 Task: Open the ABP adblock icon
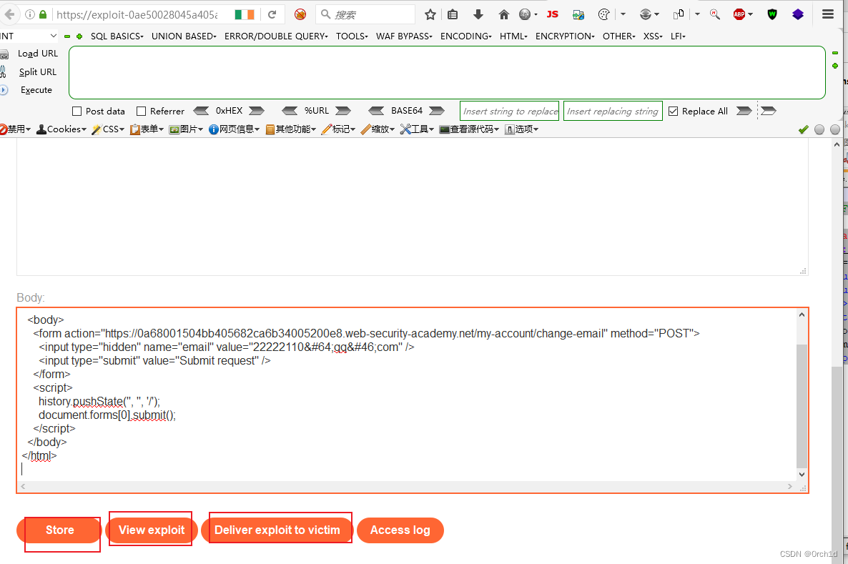739,14
